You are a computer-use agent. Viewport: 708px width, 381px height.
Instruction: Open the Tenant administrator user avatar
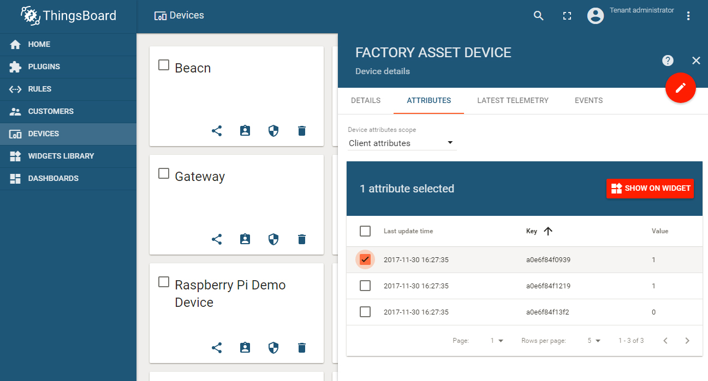(x=596, y=16)
